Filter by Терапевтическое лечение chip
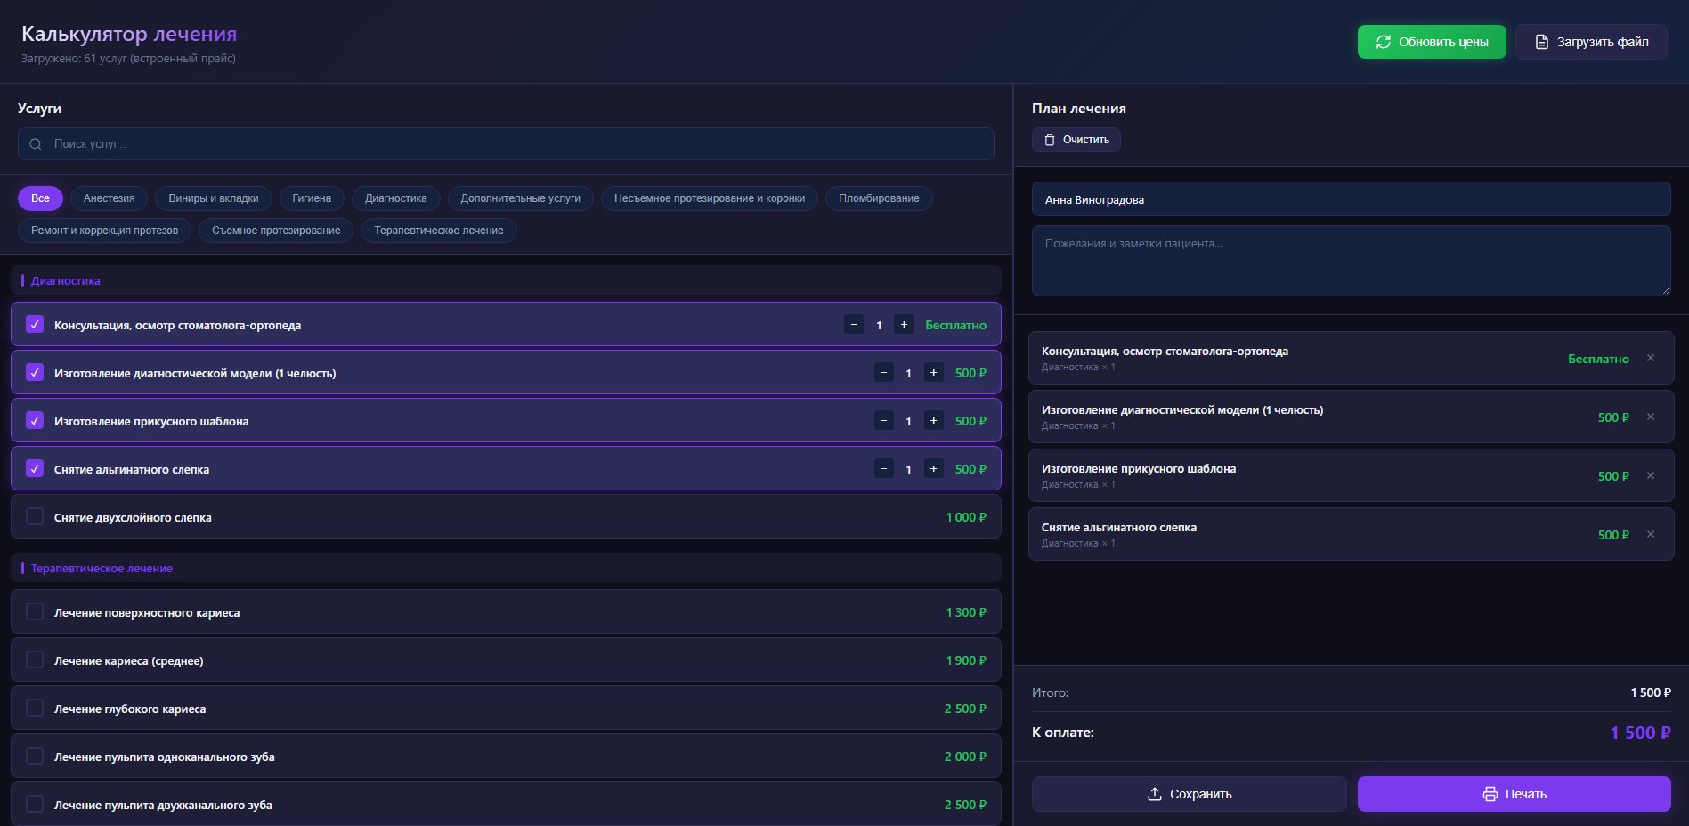Image resolution: width=1689 pixels, height=826 pixels. (x=439, y=231)
